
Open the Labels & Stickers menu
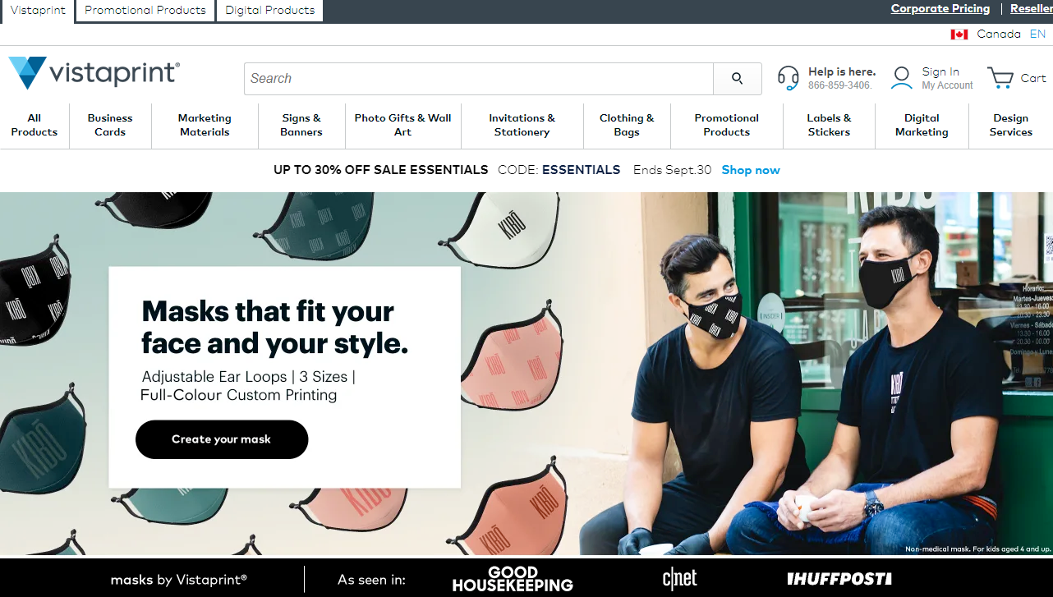(829, 125)
